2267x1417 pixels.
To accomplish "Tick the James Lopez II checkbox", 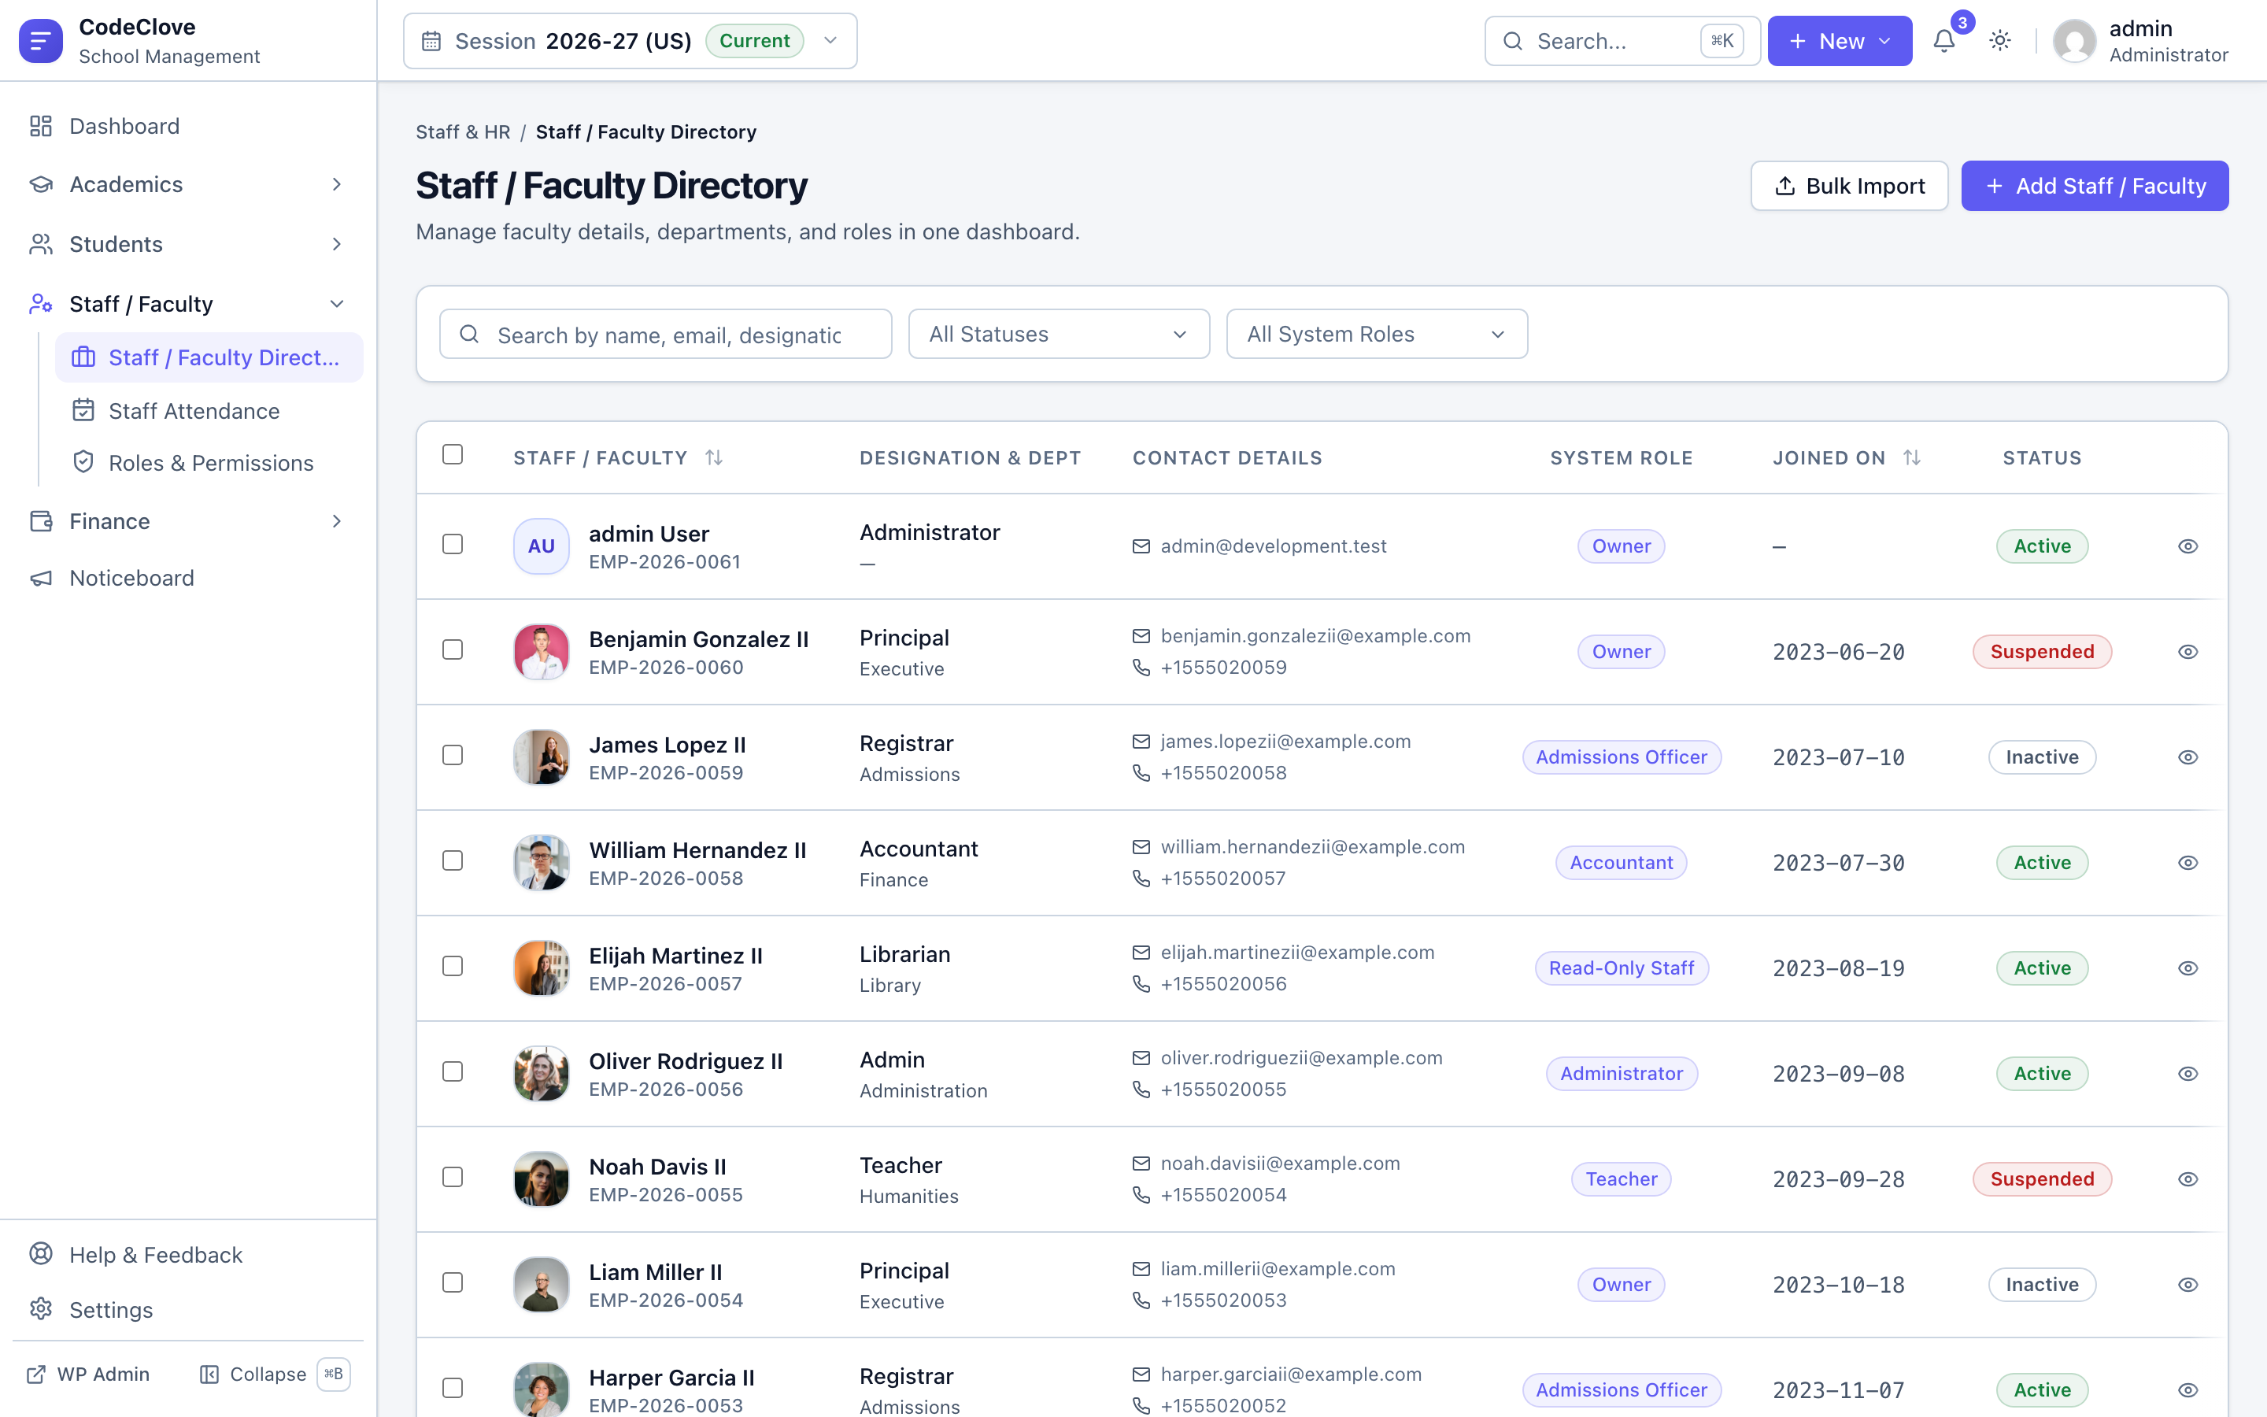I will click(453, 756).
